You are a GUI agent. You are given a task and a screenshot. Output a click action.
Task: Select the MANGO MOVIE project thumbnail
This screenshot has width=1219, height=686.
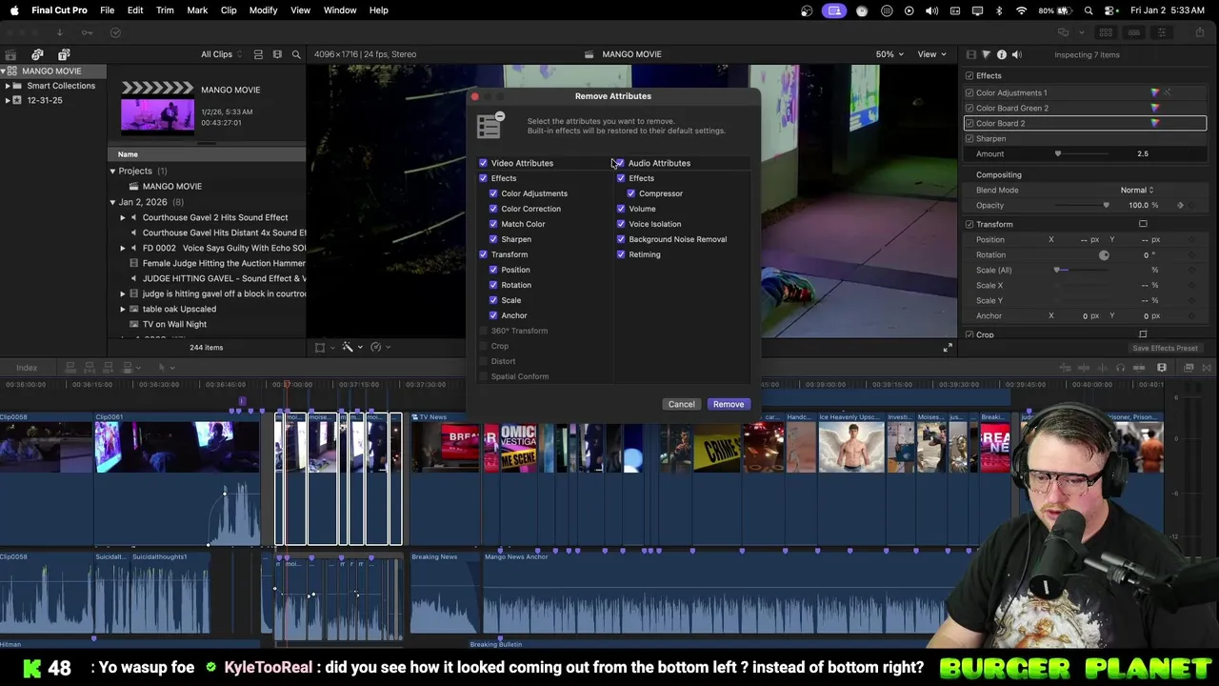tap(157, 107)
